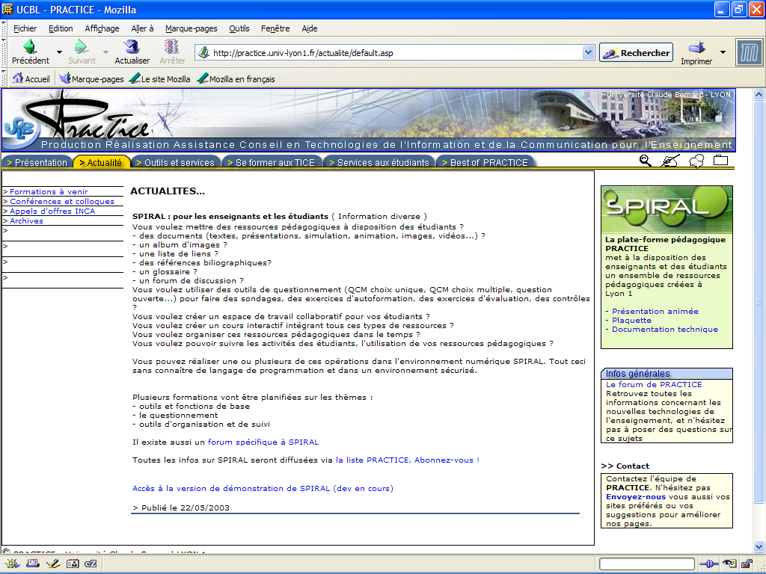766x574 pixels.
Task: Click the cookie/privacy eye icon in status bar
Action: coord(729,564)
